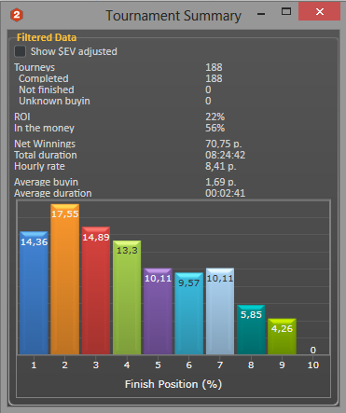Click the orange bar labeled 17,55
This screenshot has width=346, height=413.
65,279
